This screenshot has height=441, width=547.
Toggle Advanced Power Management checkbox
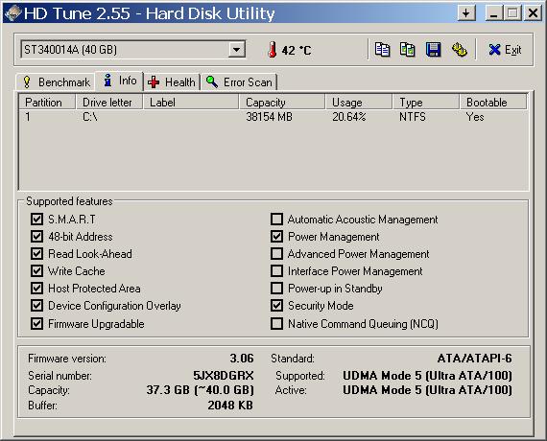(276, 254)
